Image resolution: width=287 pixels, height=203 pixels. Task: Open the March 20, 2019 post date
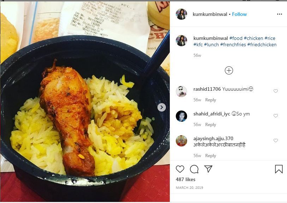(190, 187)
